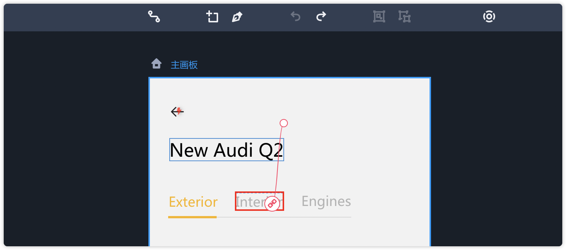
Task: Click the 主画板 breadcrumb label
Action: [x=184, y=65]
